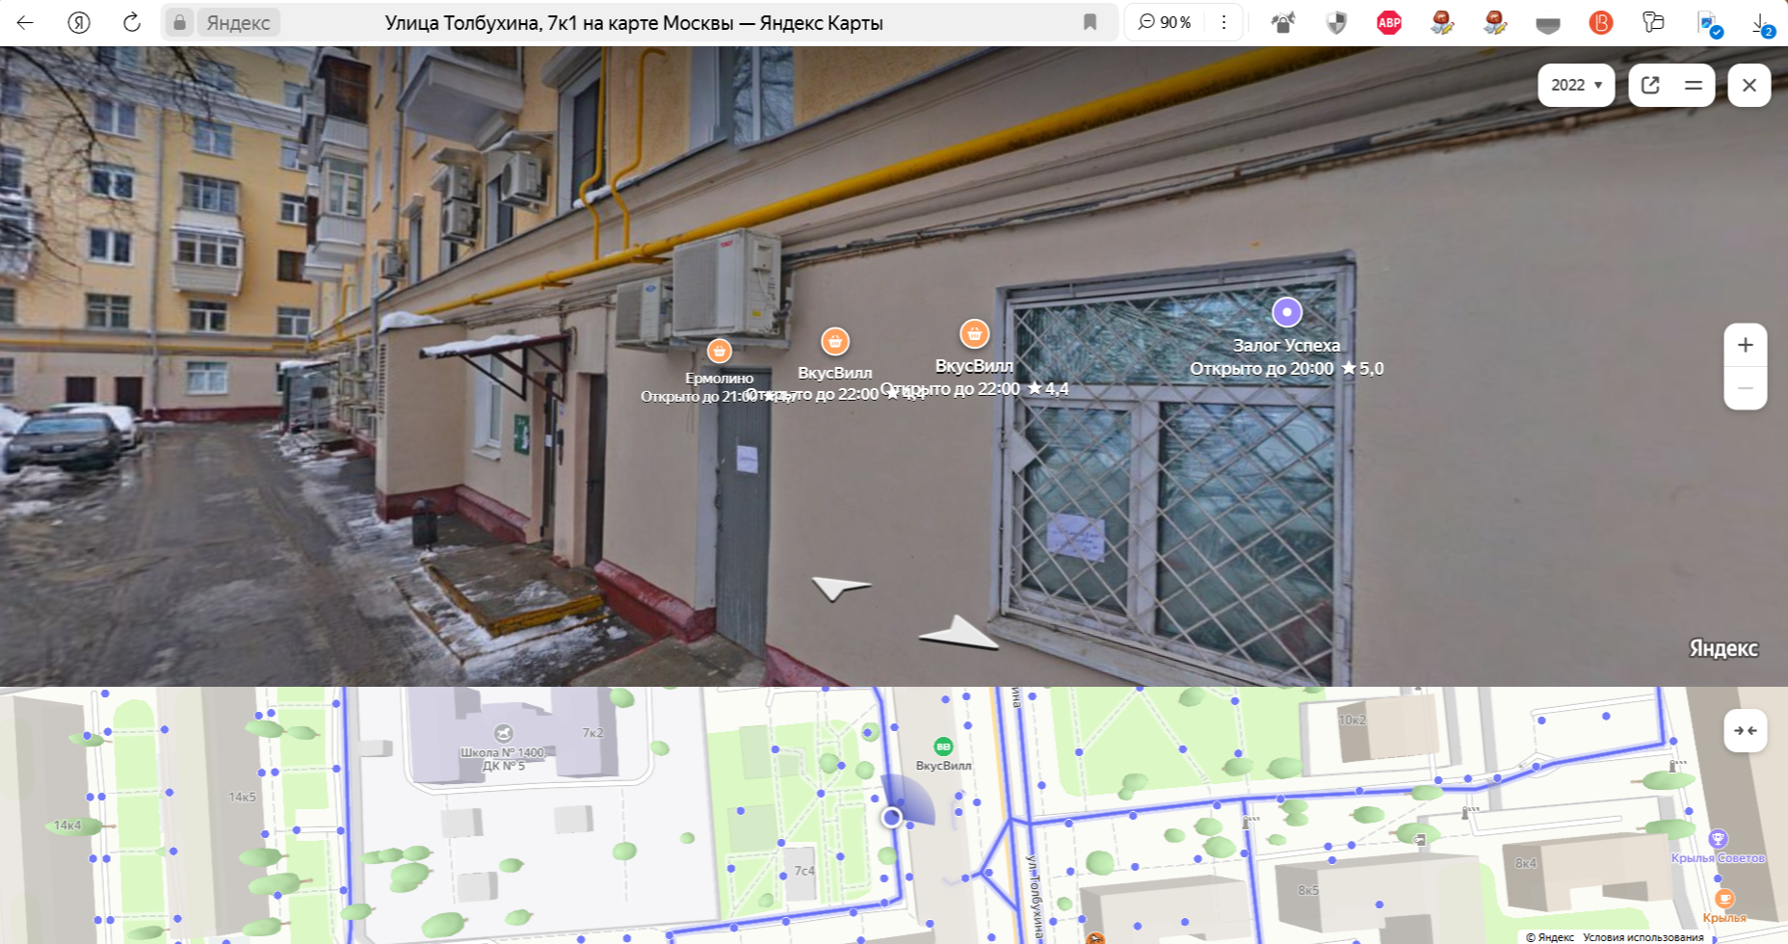The width and height of the screenshot is (1788, 944).
Task: Click building label 7к2 on map
Action: pos(592,733)
